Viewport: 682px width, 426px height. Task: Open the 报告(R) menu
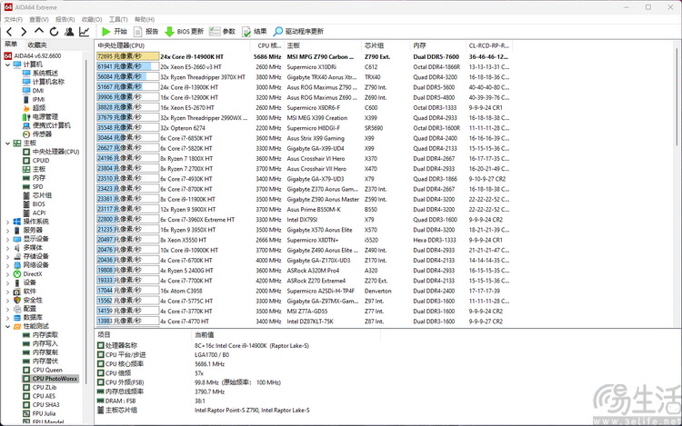pos(65,19)
